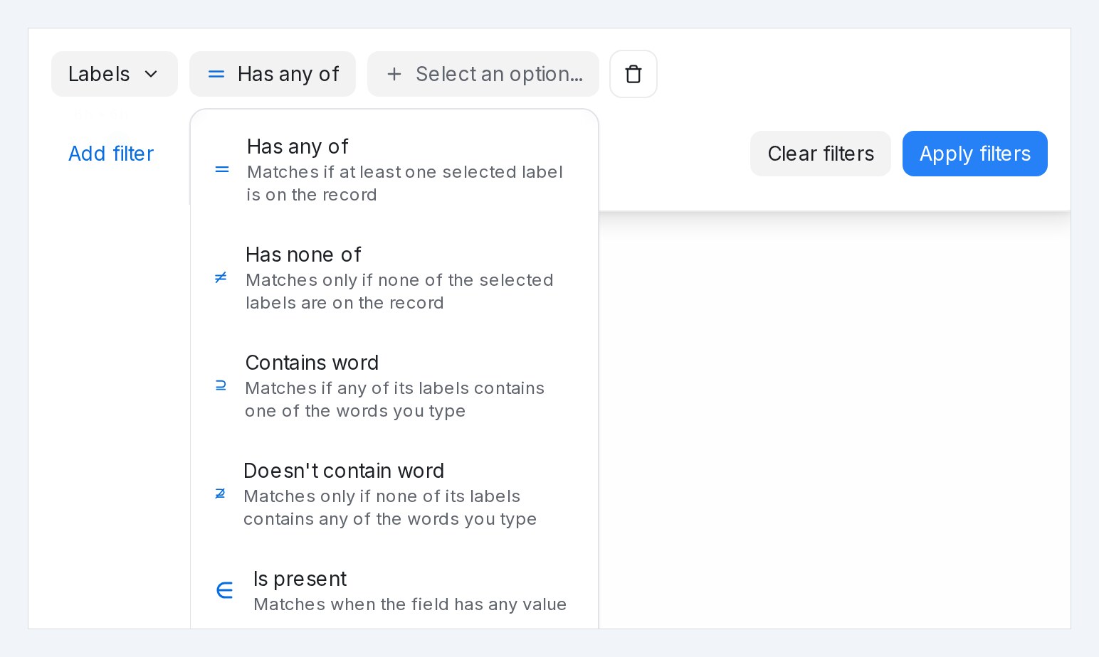This screenshot has width=1099, height=657.
Task: Click the plus icon in Select an option field
Action: pyautogui.click(x=394, y=74)
